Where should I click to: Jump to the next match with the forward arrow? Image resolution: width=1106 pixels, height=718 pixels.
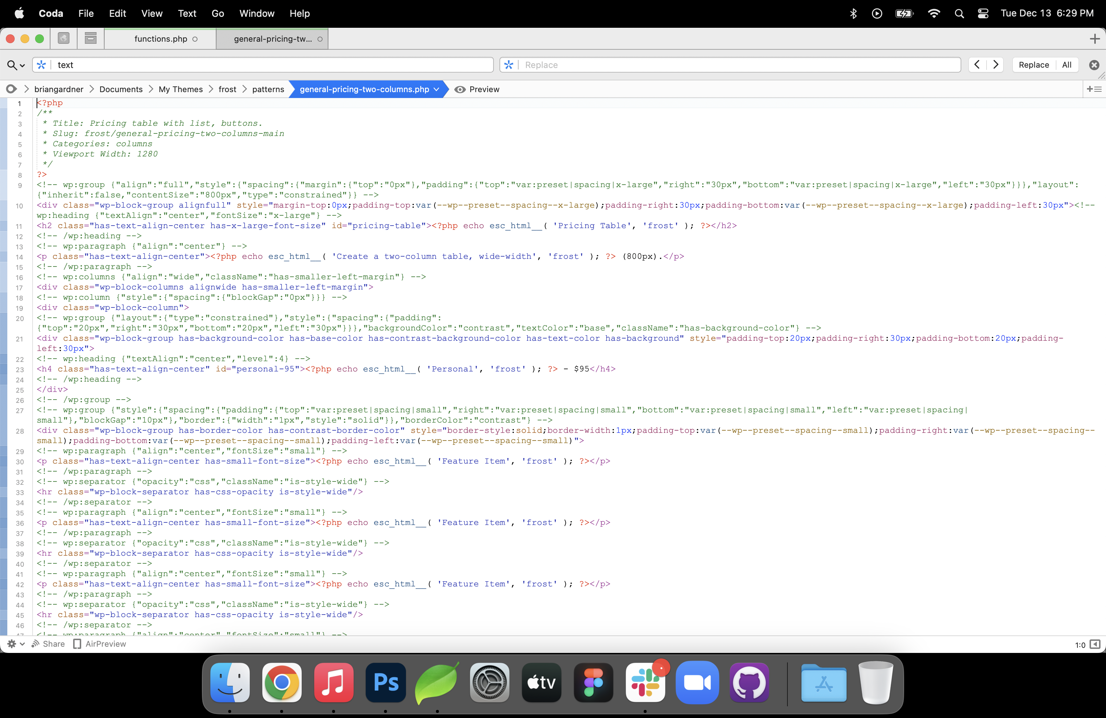click(x=996, y=65)
